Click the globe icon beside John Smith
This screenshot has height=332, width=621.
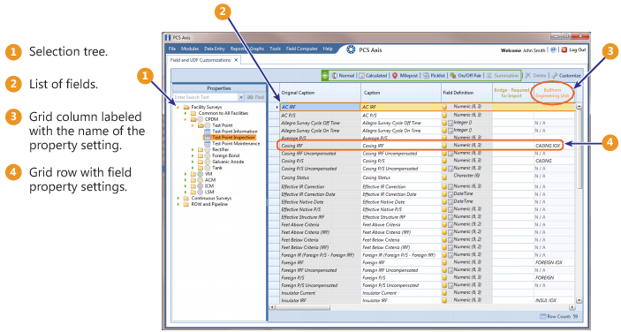click(x=553, y=49)
